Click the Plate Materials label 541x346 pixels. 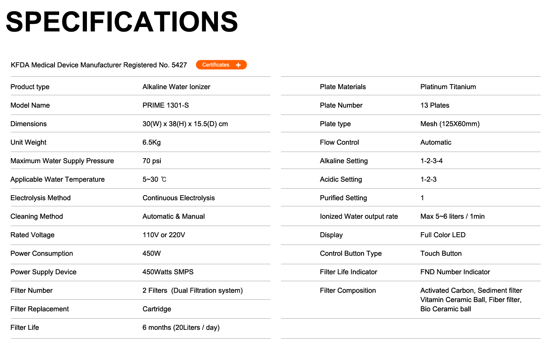(343, 87)
